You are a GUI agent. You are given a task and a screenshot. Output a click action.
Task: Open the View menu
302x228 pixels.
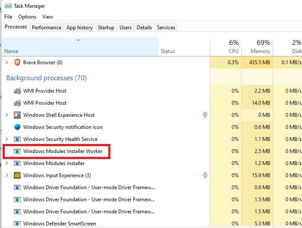pos(47,17)
